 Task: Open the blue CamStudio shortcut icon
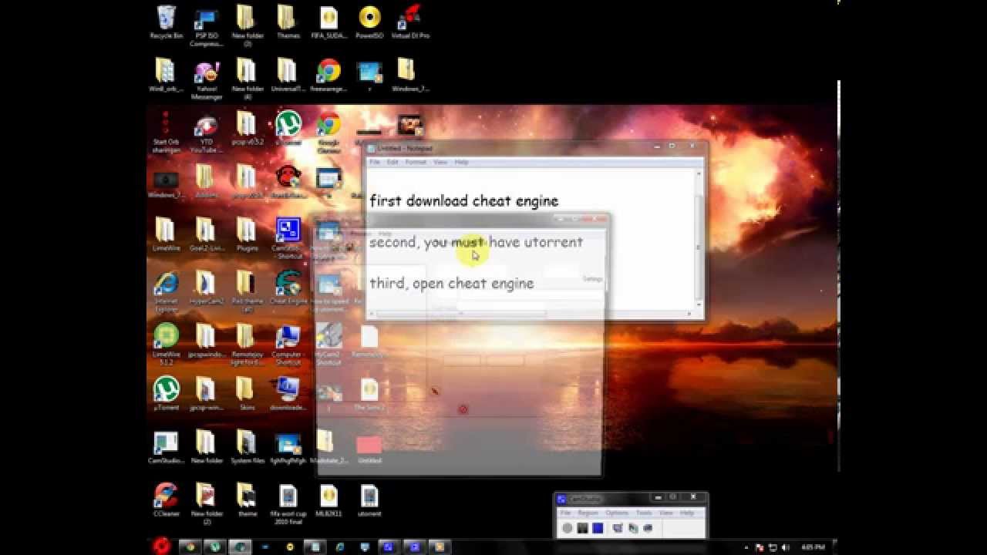pyautogui.click(x=288, y=236)
